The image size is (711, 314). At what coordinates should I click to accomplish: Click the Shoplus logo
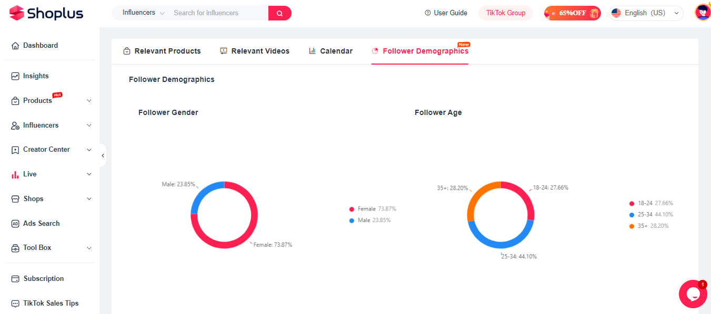pos(46,13)
